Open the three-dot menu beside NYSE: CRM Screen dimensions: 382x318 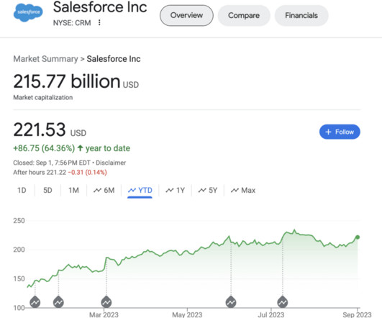point(99,22)
